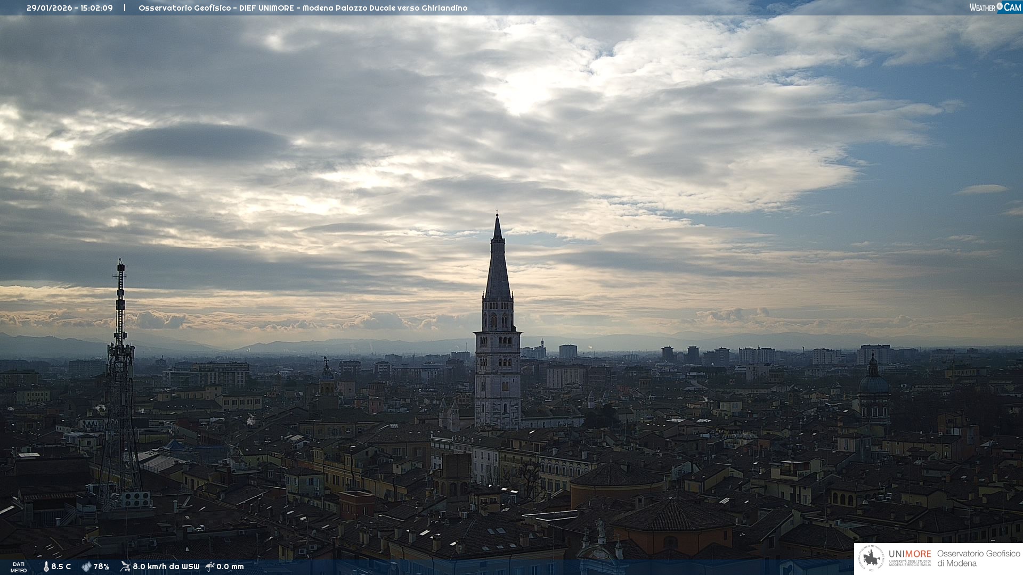Click the UNIMORE wordmark in the logo
The height and width of the screenshot is (575, 1023).
pos(910,554)
